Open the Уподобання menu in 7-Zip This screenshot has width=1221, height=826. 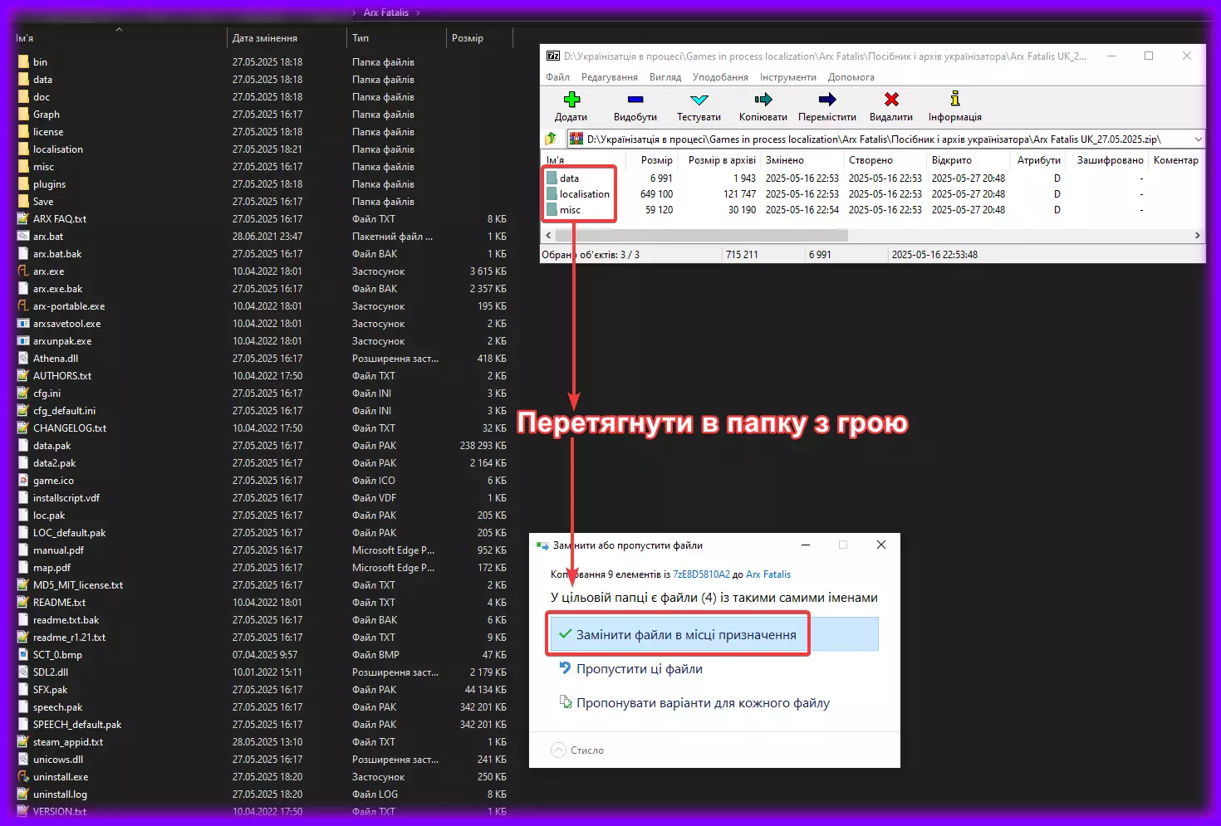pyautogui.click(x=721, y=77)
